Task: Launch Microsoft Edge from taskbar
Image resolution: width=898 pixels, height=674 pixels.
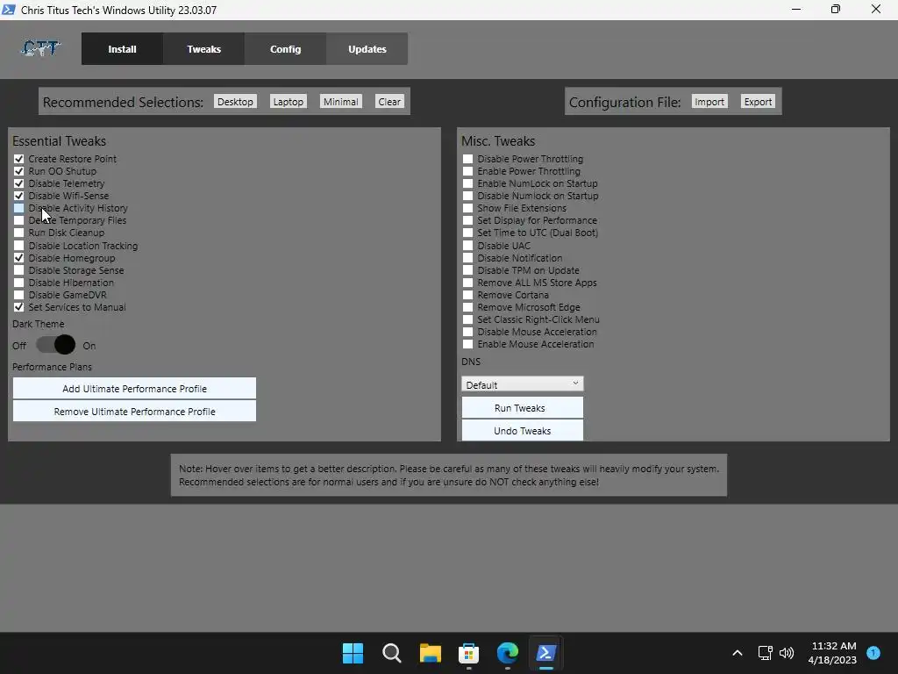Action: point(508,653)
